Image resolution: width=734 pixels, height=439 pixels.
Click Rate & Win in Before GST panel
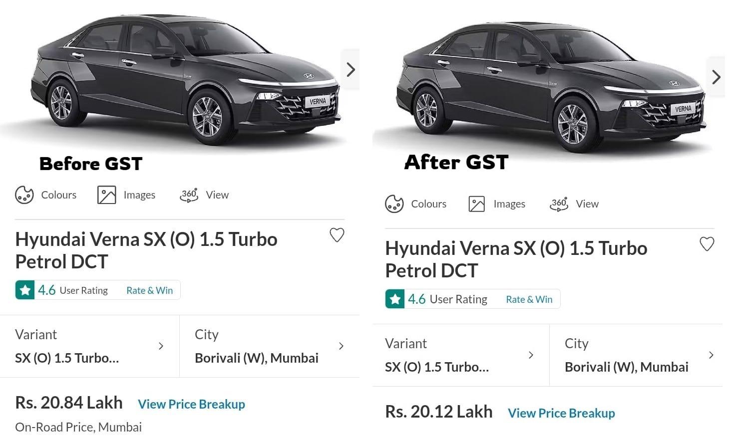coord(149,290)
